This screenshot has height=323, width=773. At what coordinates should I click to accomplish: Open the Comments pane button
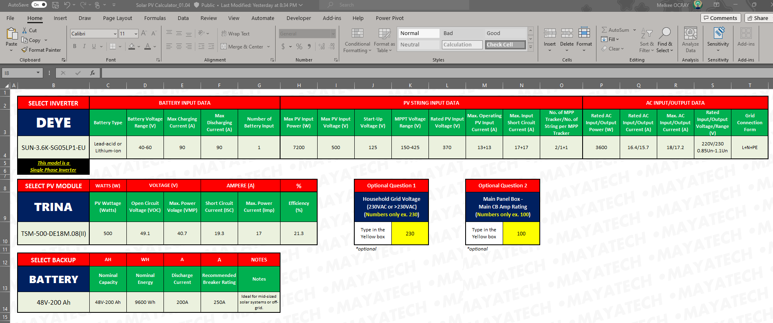[721, 18]
